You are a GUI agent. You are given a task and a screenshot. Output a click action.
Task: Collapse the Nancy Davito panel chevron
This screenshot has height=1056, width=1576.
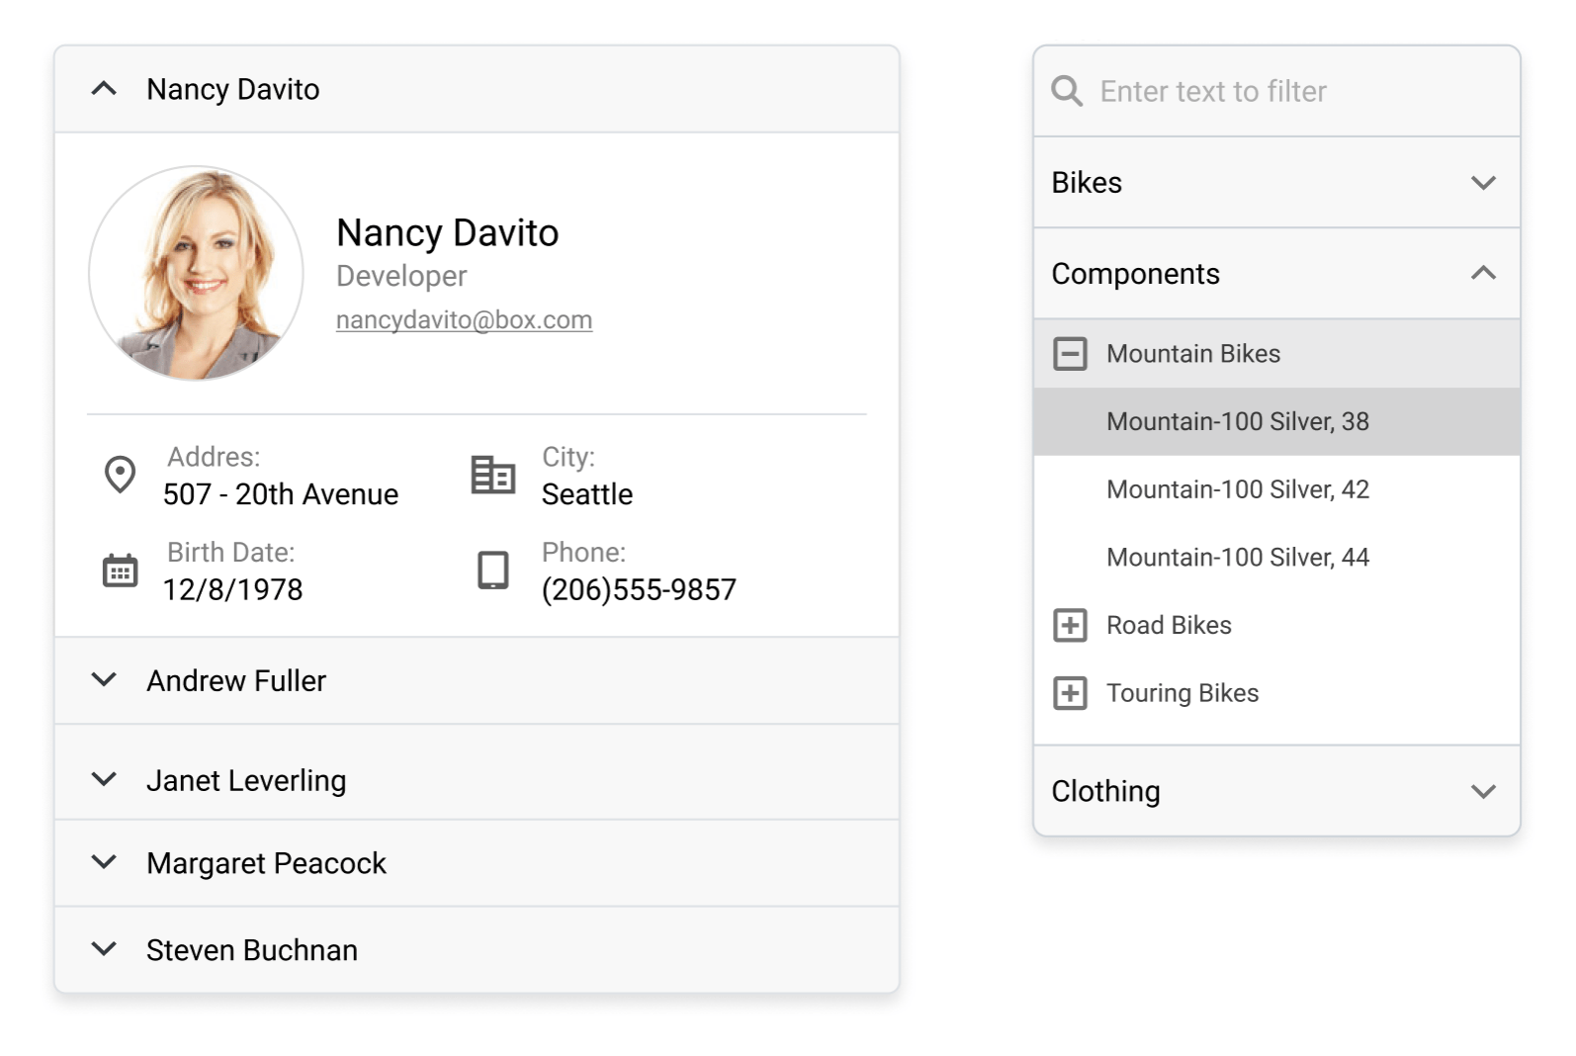[x=104, y=89]
